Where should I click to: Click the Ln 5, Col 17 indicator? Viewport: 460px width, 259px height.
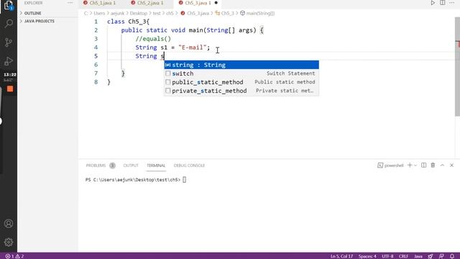[341, 256]
